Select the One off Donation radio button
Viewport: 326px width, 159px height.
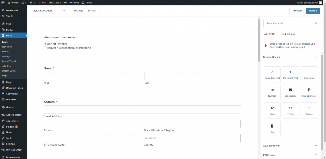45,44
